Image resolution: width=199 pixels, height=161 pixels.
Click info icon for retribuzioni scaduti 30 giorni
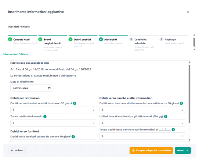coord(74,103)
